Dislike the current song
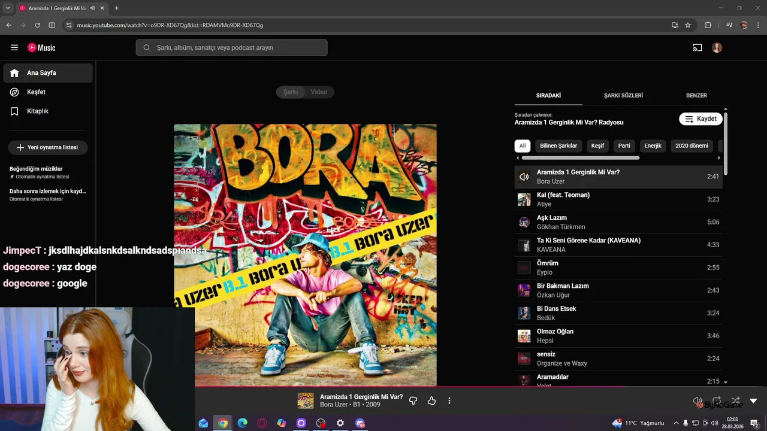Image resolution: width=767 pixels, height=431 pixels. point(413,401)
